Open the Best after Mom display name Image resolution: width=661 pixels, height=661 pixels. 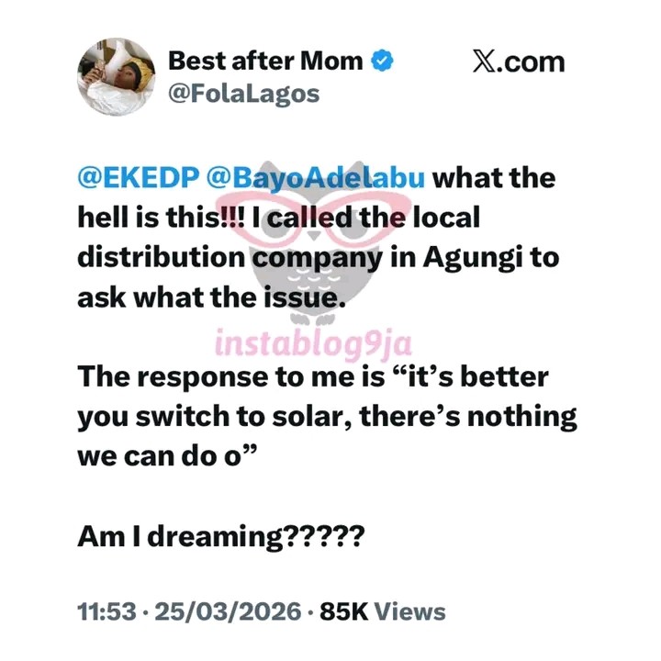[265, 62]
